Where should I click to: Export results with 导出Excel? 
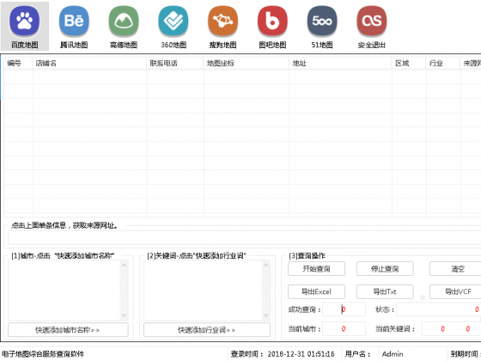pos(316,291)
